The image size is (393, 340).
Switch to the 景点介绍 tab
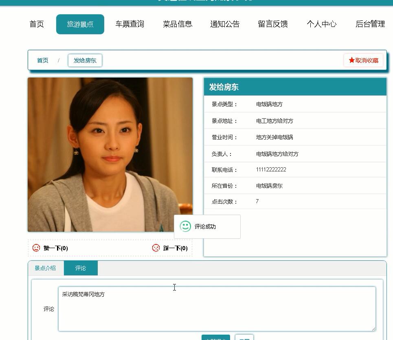click(45, 268)
